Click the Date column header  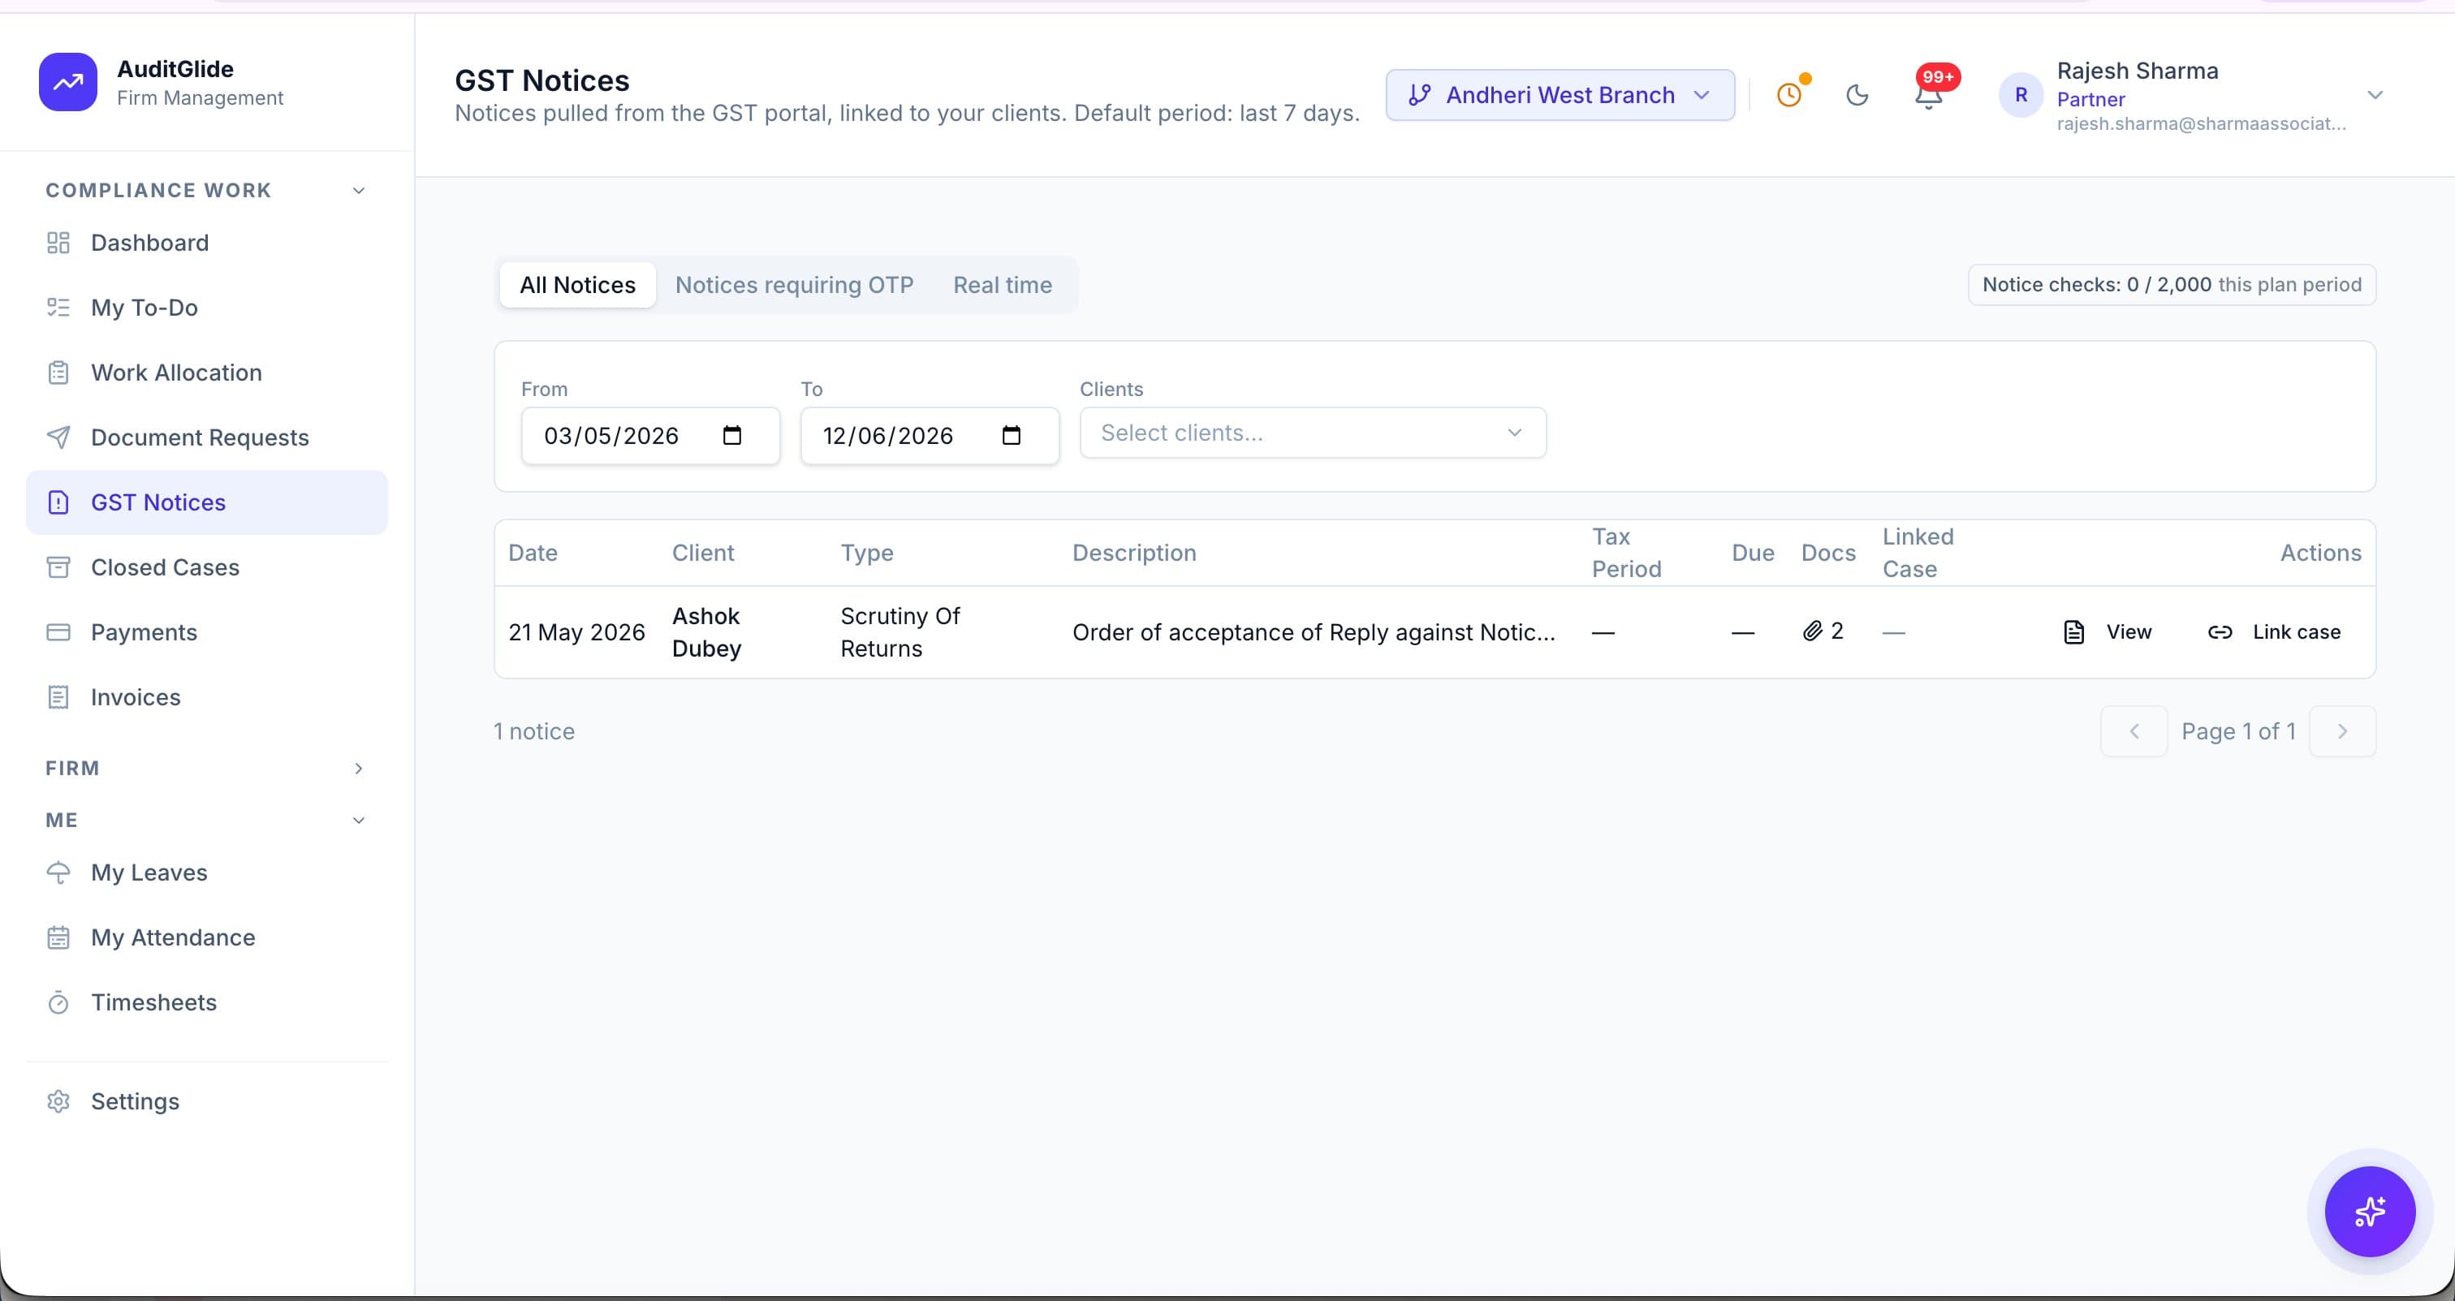(x=533, y=553)
